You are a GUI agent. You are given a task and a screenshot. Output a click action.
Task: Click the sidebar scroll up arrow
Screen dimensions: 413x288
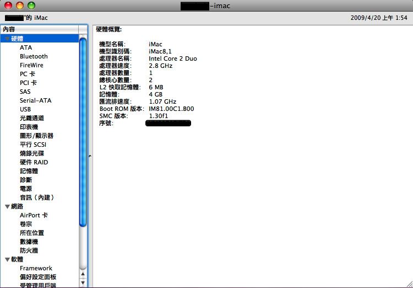click(83, 274)
